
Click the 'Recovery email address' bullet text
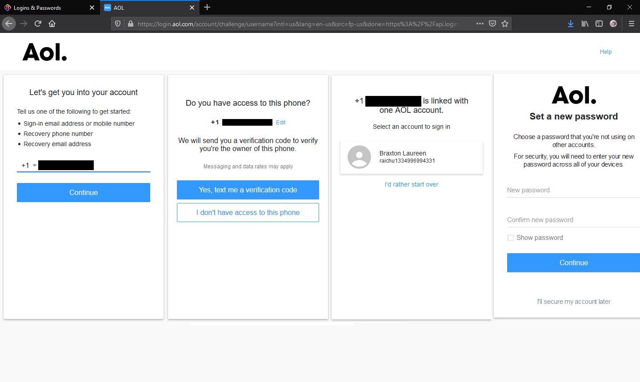tap(57, 144)
